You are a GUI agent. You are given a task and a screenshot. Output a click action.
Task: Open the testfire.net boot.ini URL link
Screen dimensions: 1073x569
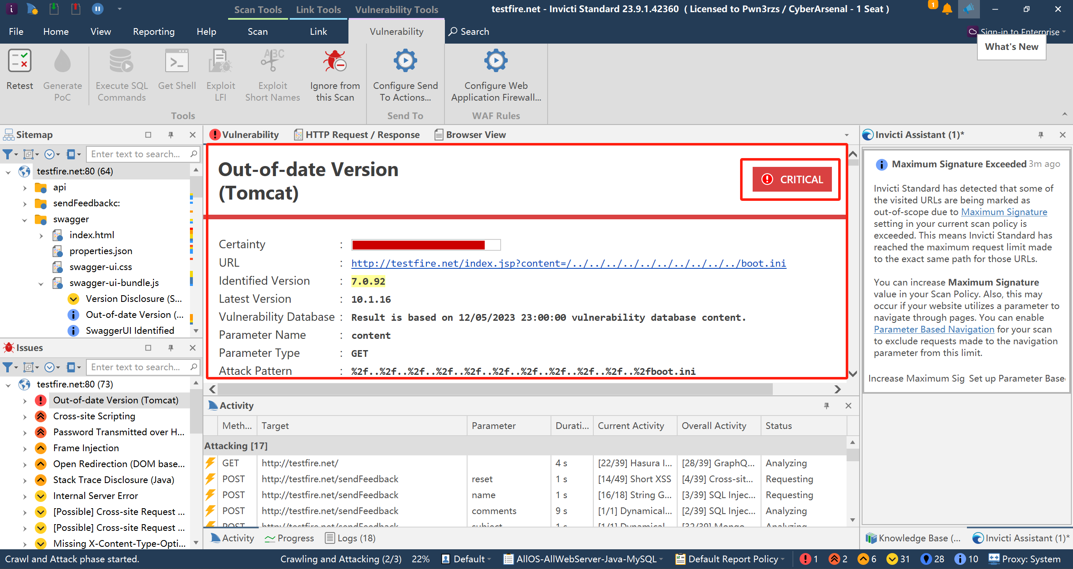(x=569, y=263)
